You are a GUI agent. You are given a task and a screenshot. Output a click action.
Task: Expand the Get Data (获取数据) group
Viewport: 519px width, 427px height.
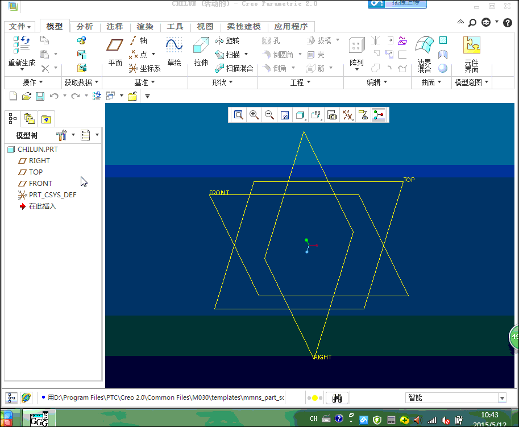[81, 82]
